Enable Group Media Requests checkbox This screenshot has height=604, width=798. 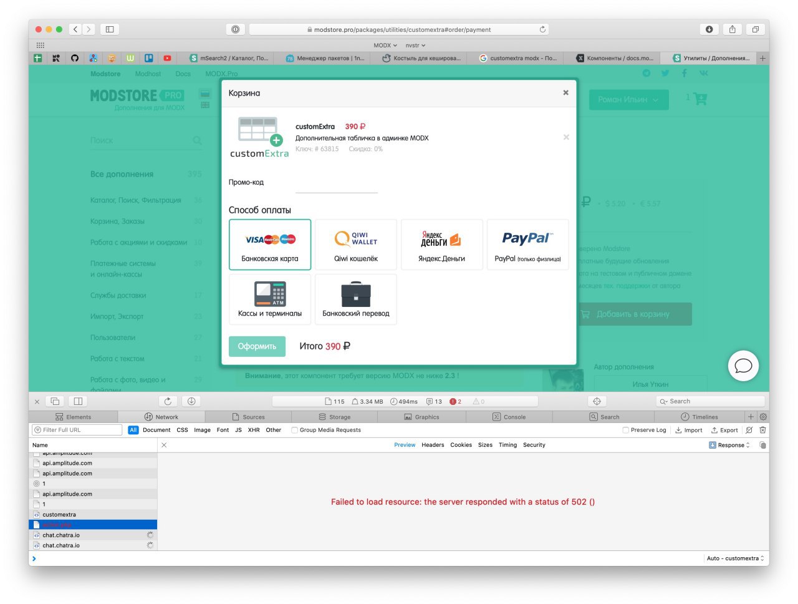294,430
